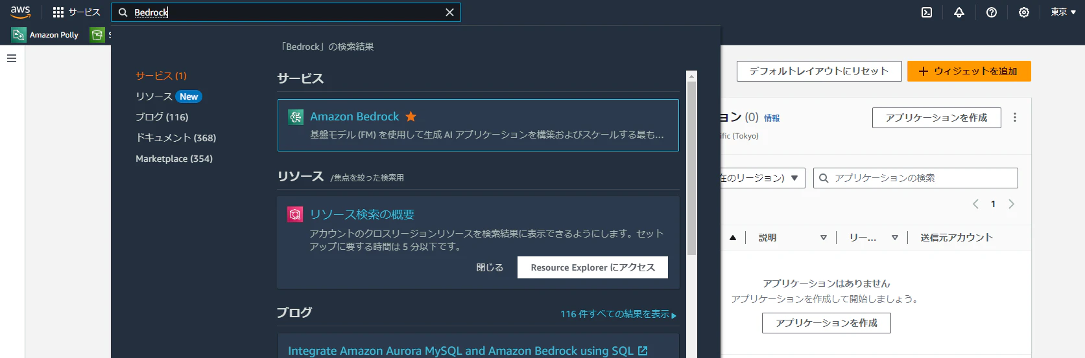Click the サービス label in top bar
The image size is (1085, 358).
(84, 12)
